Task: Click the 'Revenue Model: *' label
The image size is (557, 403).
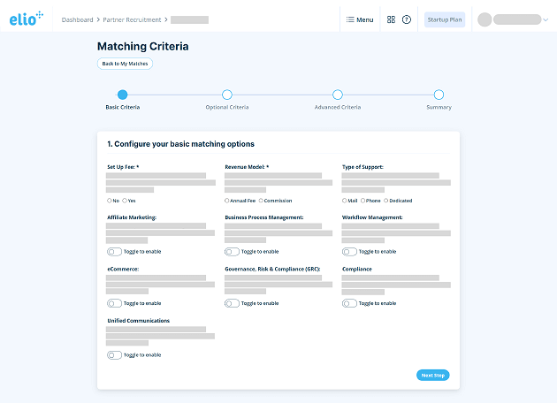Action: click(x=247, y=167)
